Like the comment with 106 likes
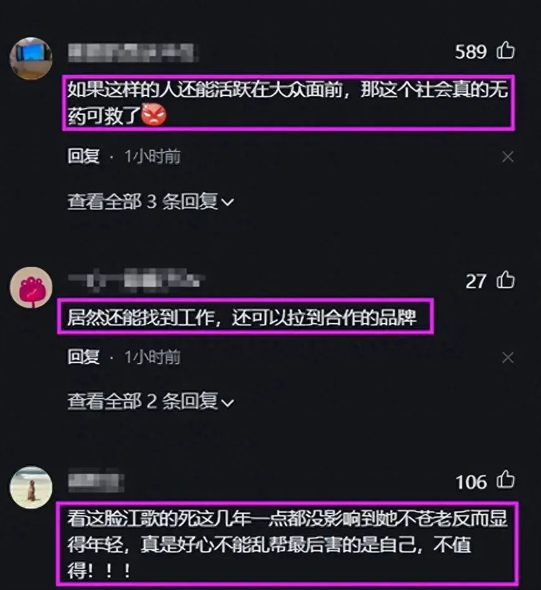This screenshot has width=541, height=590. 505,480
